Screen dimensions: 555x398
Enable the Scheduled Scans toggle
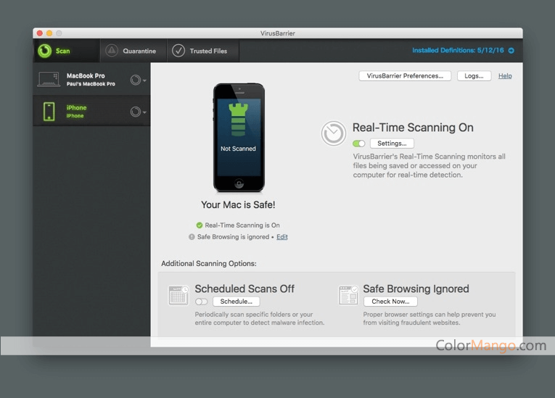[201, 302]
